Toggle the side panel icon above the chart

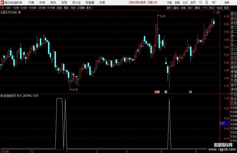pos(218,13)
